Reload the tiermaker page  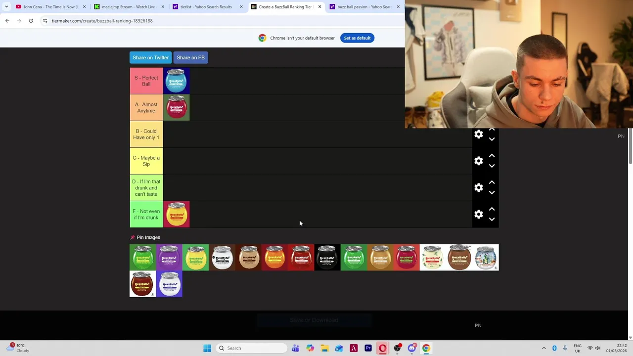31,21
